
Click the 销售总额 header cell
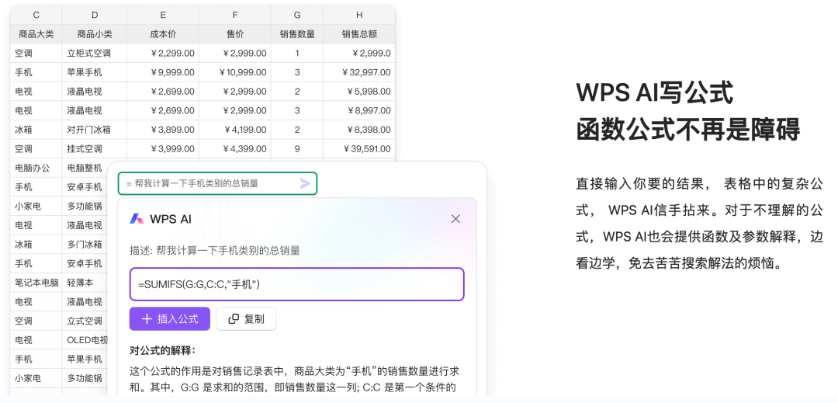tap(359, 34)
